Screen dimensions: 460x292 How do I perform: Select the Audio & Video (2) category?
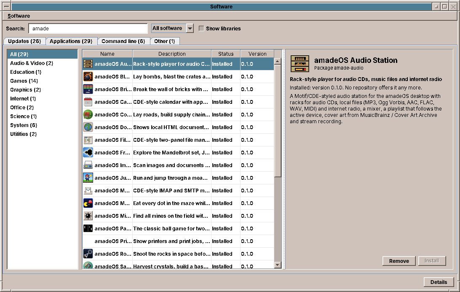click(43, 63)
